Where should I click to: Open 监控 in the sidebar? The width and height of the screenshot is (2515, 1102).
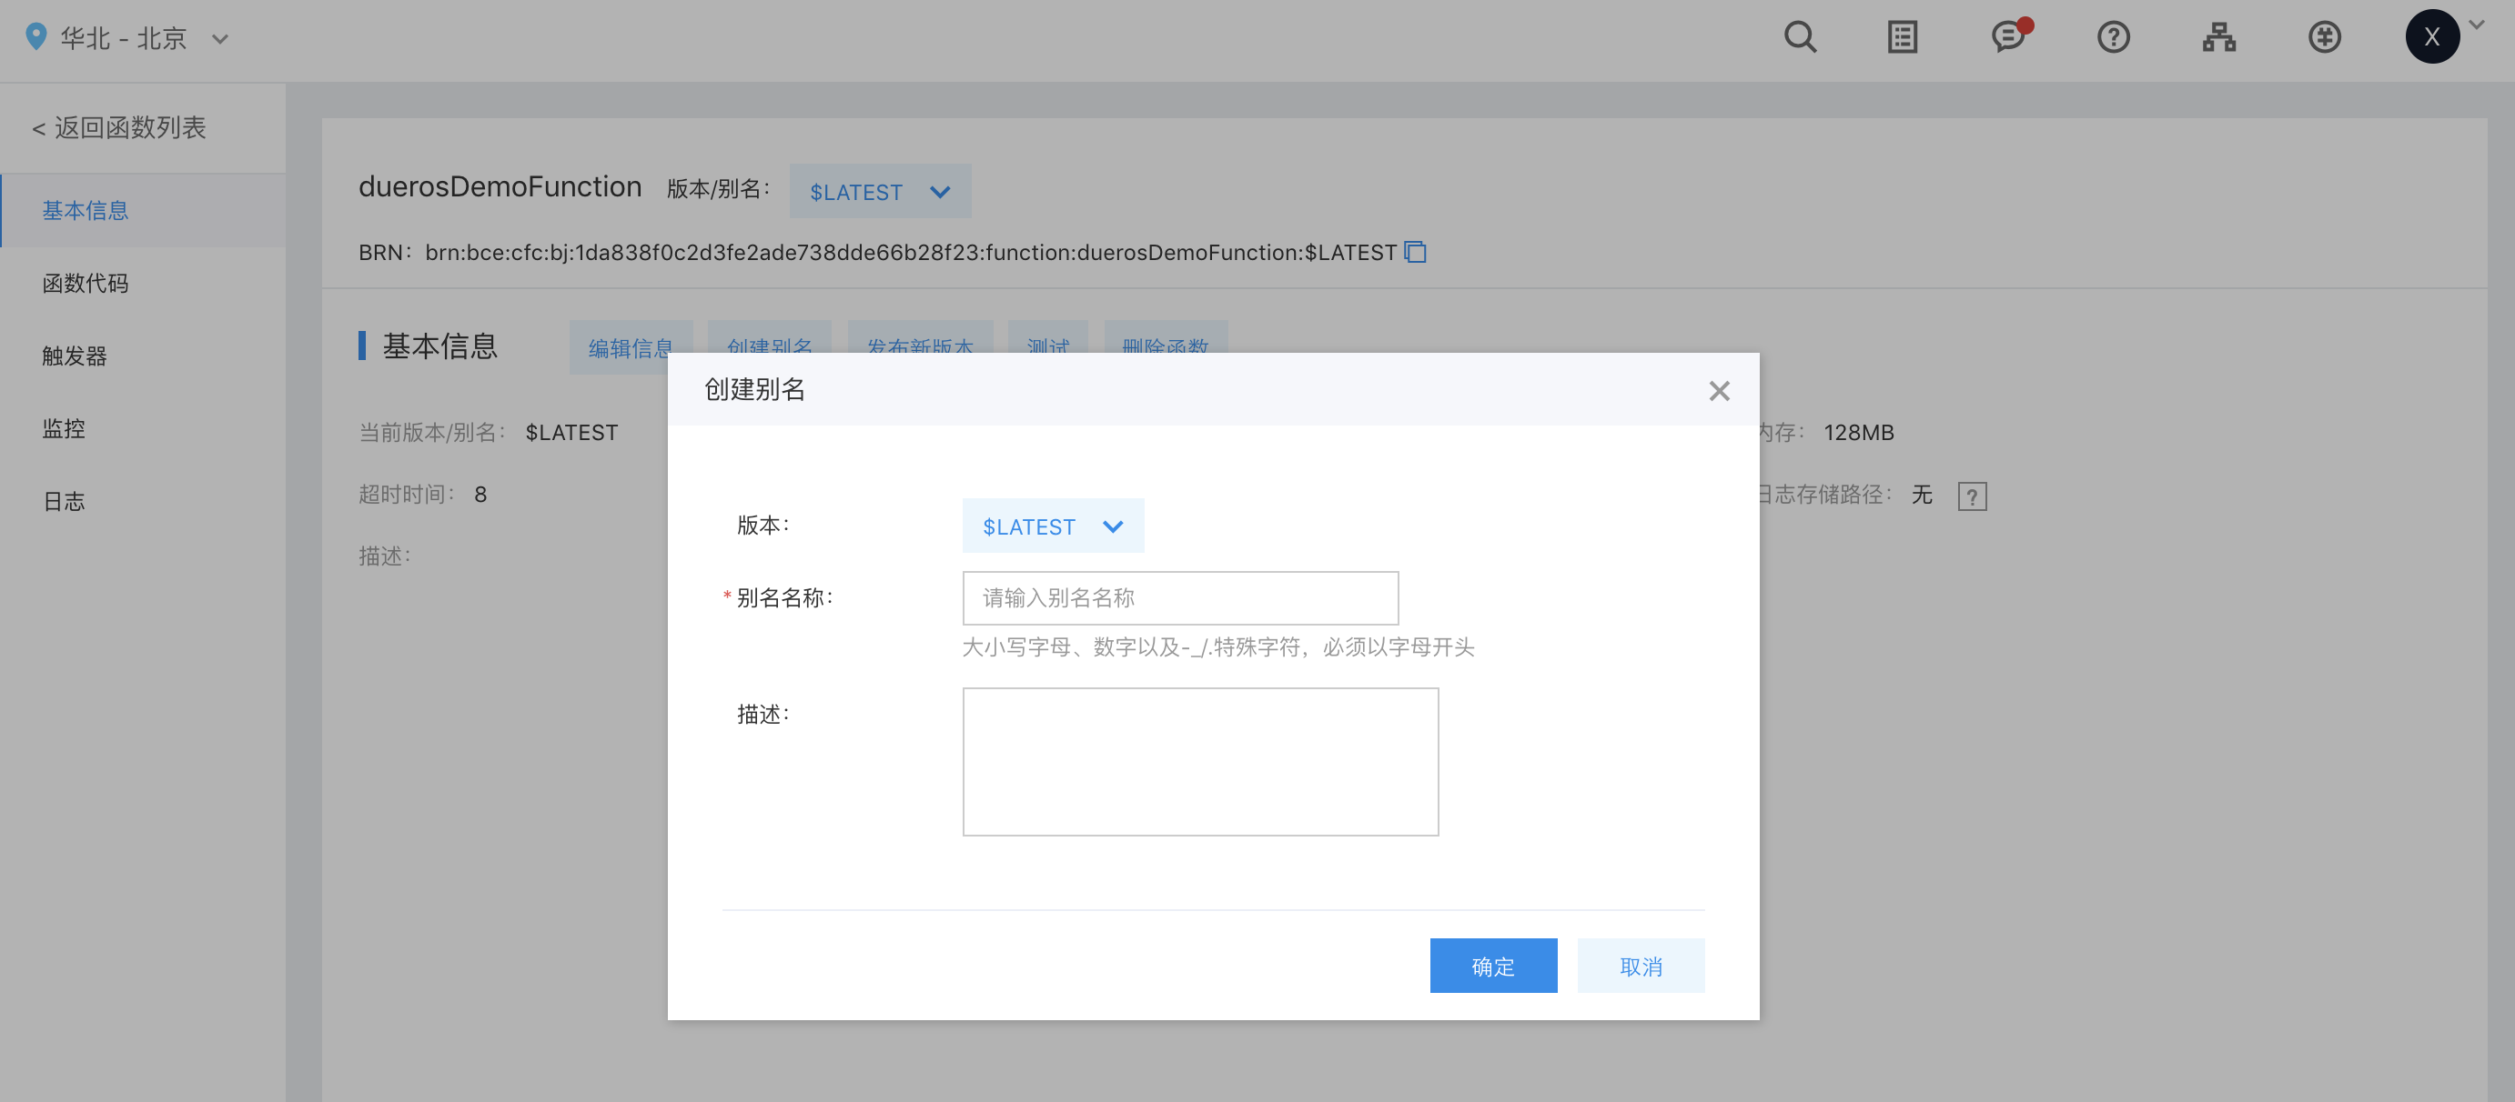(144, 429)
